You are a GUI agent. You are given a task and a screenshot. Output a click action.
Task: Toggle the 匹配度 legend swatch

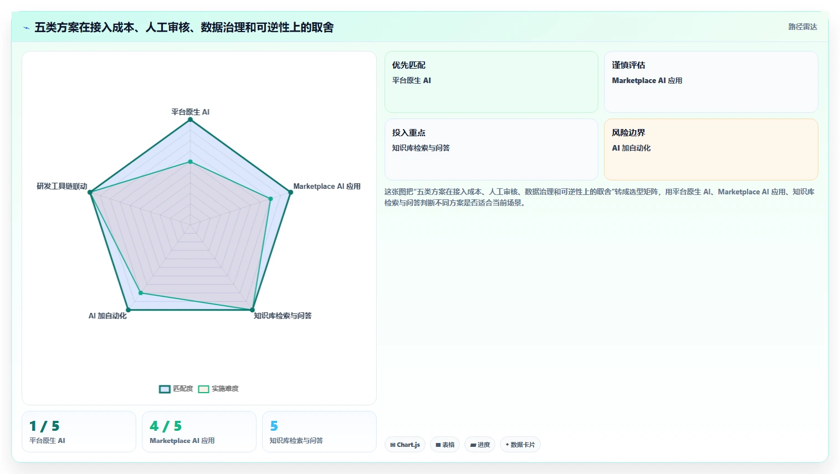click(165, 389)
